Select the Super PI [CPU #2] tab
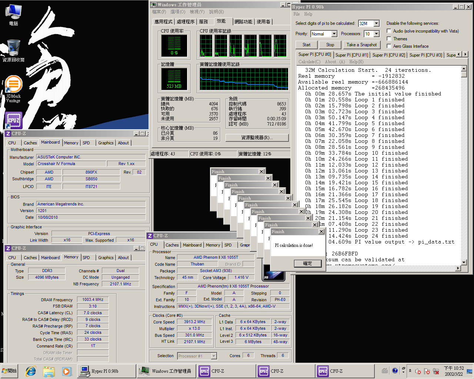The width and height of the screenshot is (474, 379). pos(389,55)
